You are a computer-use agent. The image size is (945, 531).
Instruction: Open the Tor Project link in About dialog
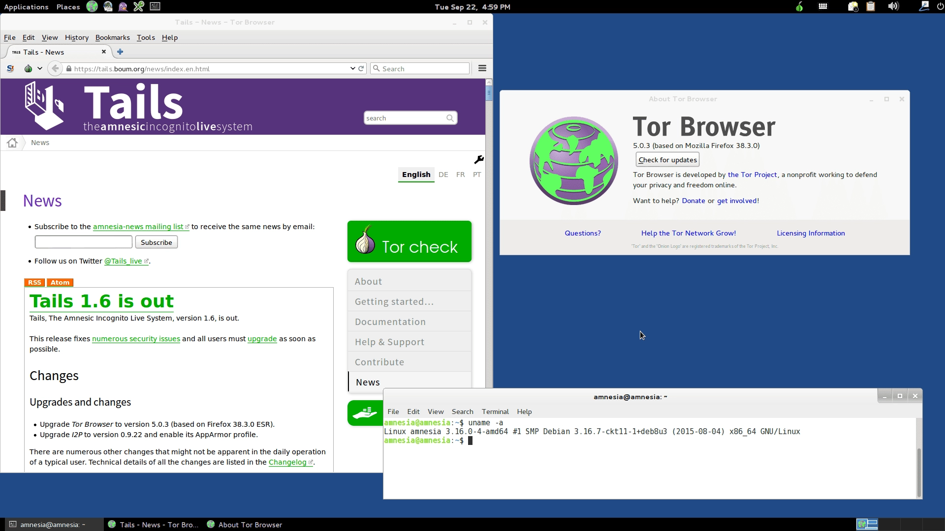point(752,175)
